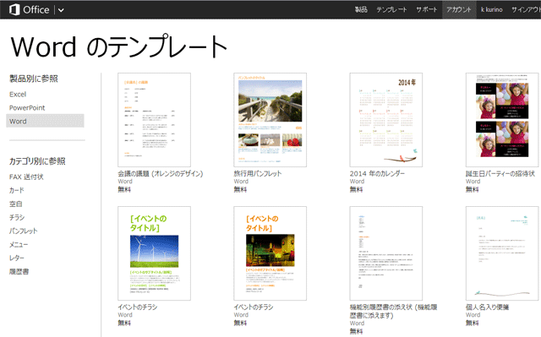The height and width of the screenshot is (337, 541).
Task: Click Word label under 個人名入り便箋
Action: 473,315
